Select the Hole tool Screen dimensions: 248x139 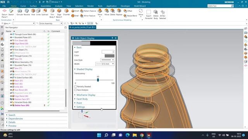[33, 12]
